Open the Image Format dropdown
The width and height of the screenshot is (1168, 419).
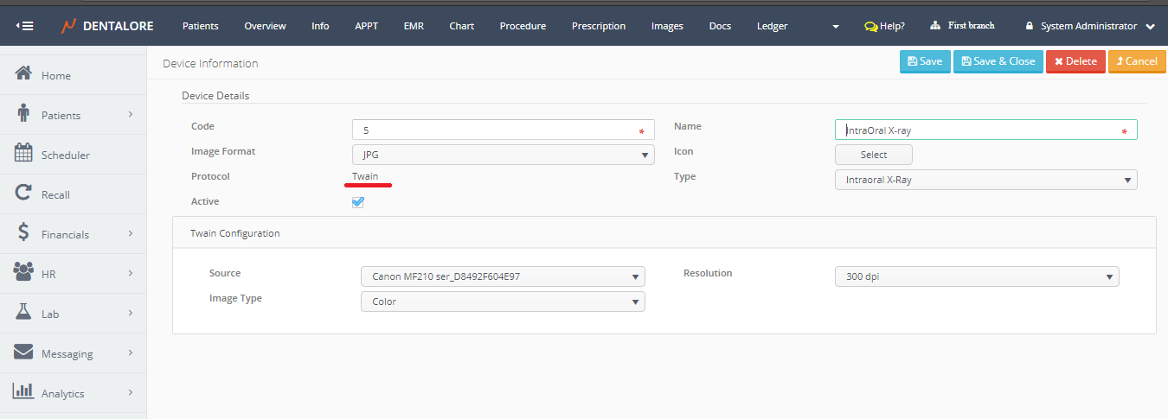(x=503, y=155)
